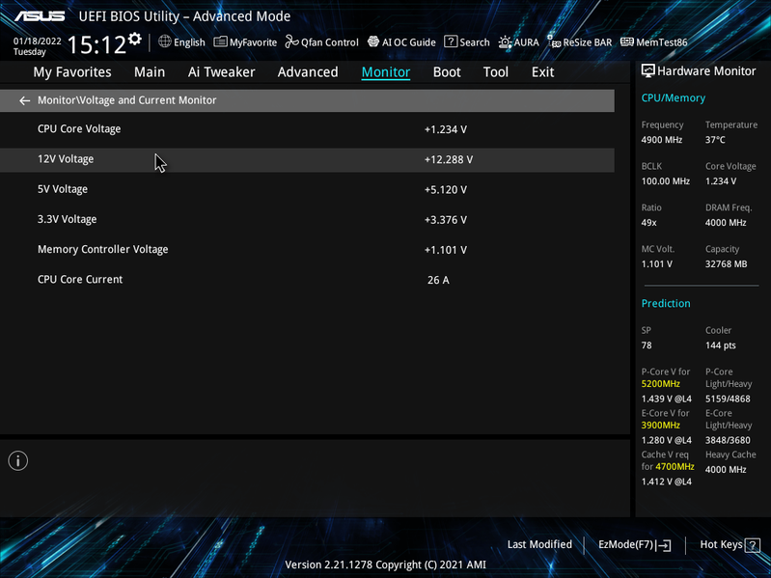This screenshot has height=578, width=771.
Task: Open the Boot tab
Action: 447,72
